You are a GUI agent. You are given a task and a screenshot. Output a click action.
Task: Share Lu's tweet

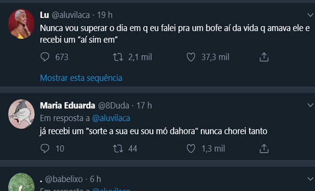(x=264, y=57)
